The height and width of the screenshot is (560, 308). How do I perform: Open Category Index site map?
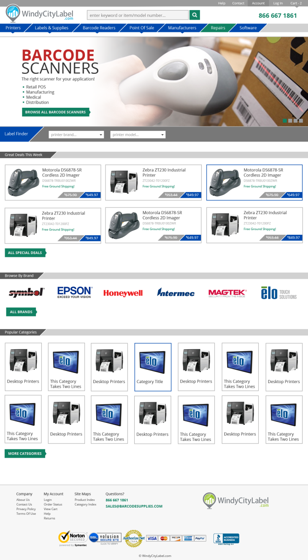click(85, 504)
